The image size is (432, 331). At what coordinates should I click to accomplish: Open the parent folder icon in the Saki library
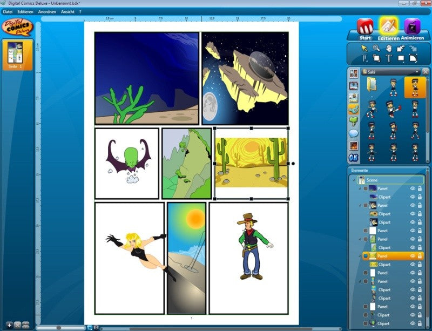point(372,85)
